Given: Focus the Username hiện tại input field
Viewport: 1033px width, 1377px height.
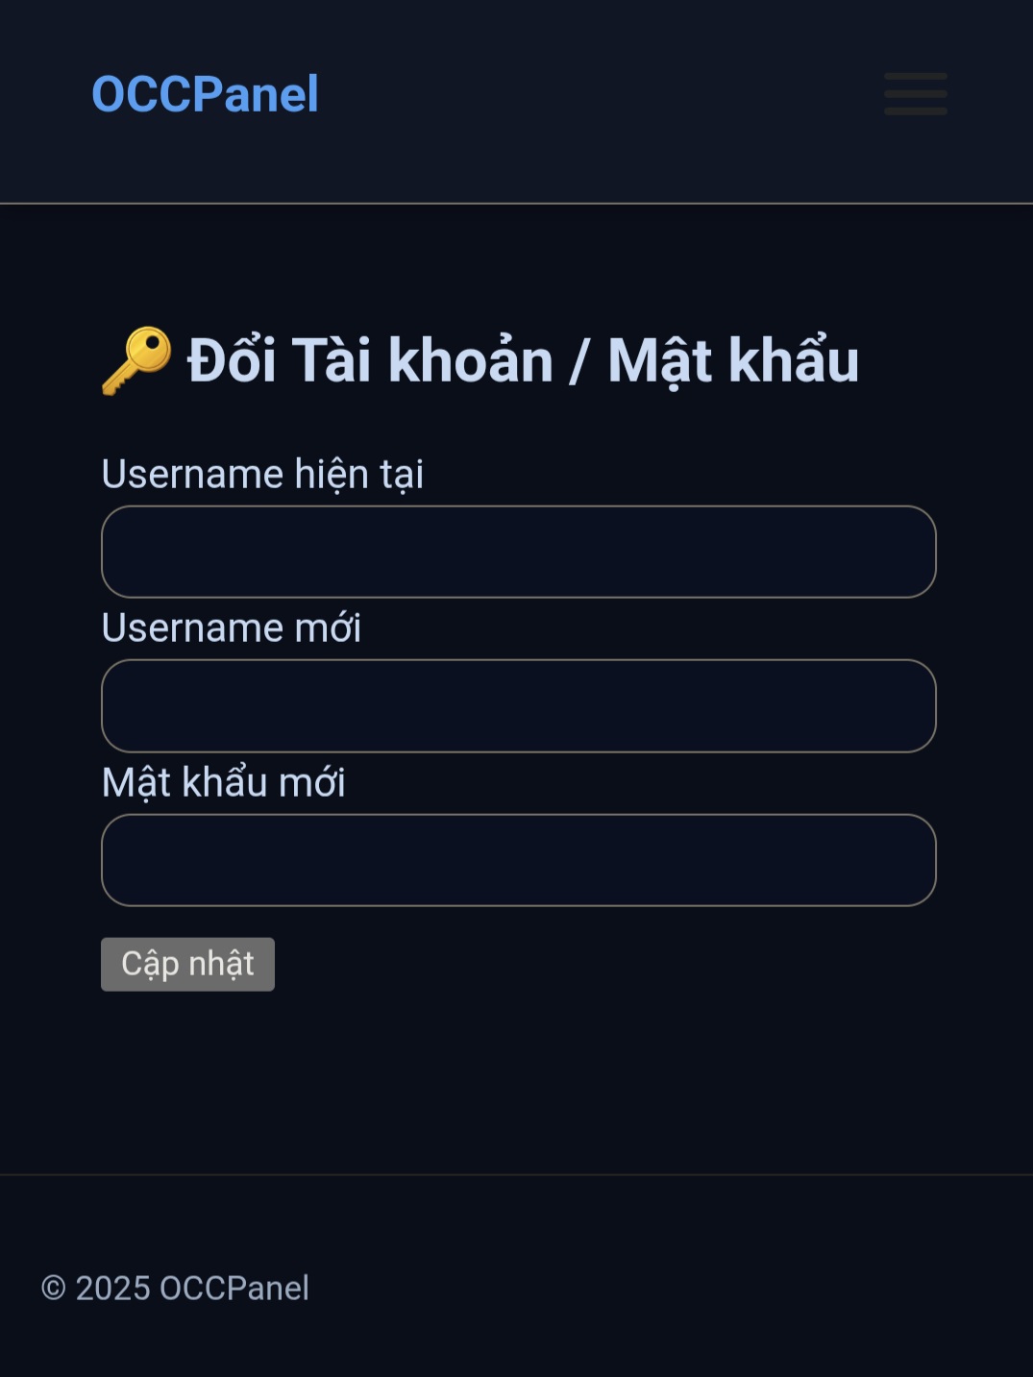Looking at the screenshot, I should tap(519, 552).
